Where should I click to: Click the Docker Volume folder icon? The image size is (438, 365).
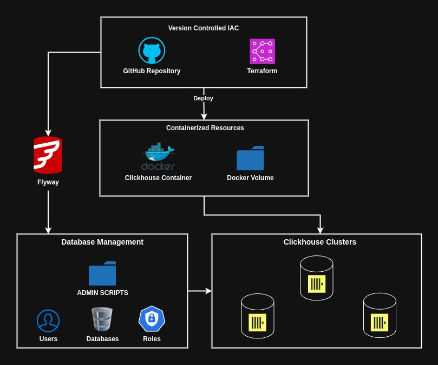pos(250,158)
